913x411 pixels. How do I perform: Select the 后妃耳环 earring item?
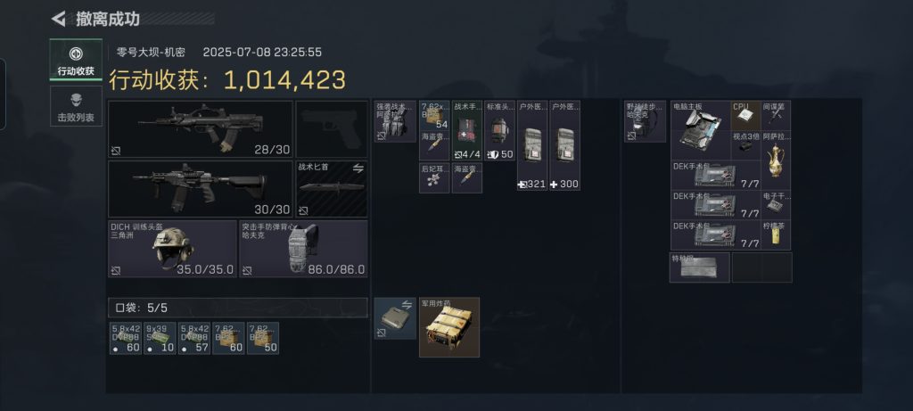coord(434,177)
